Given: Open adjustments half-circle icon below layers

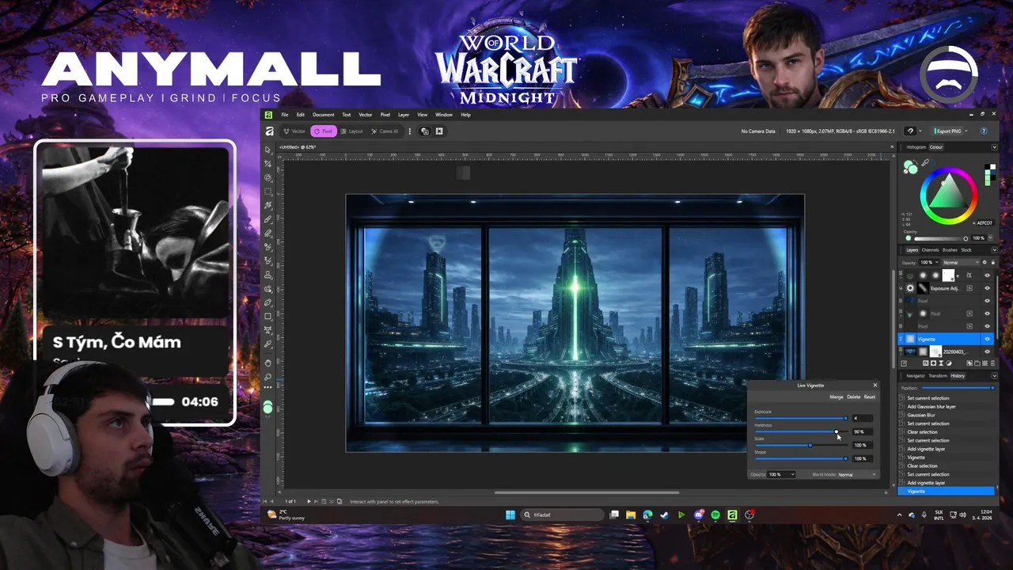Looking at the screenshot, I should coord(949,363).
